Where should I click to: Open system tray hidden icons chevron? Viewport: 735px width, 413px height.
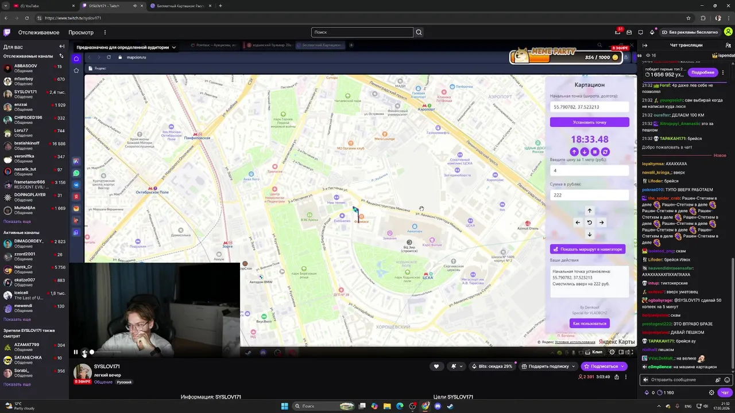coord(659,406)
